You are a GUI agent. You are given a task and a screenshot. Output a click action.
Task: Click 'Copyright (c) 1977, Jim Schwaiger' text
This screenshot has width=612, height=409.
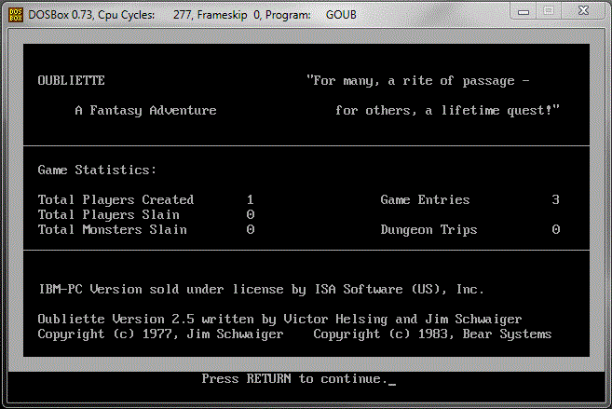pos(160,334)
